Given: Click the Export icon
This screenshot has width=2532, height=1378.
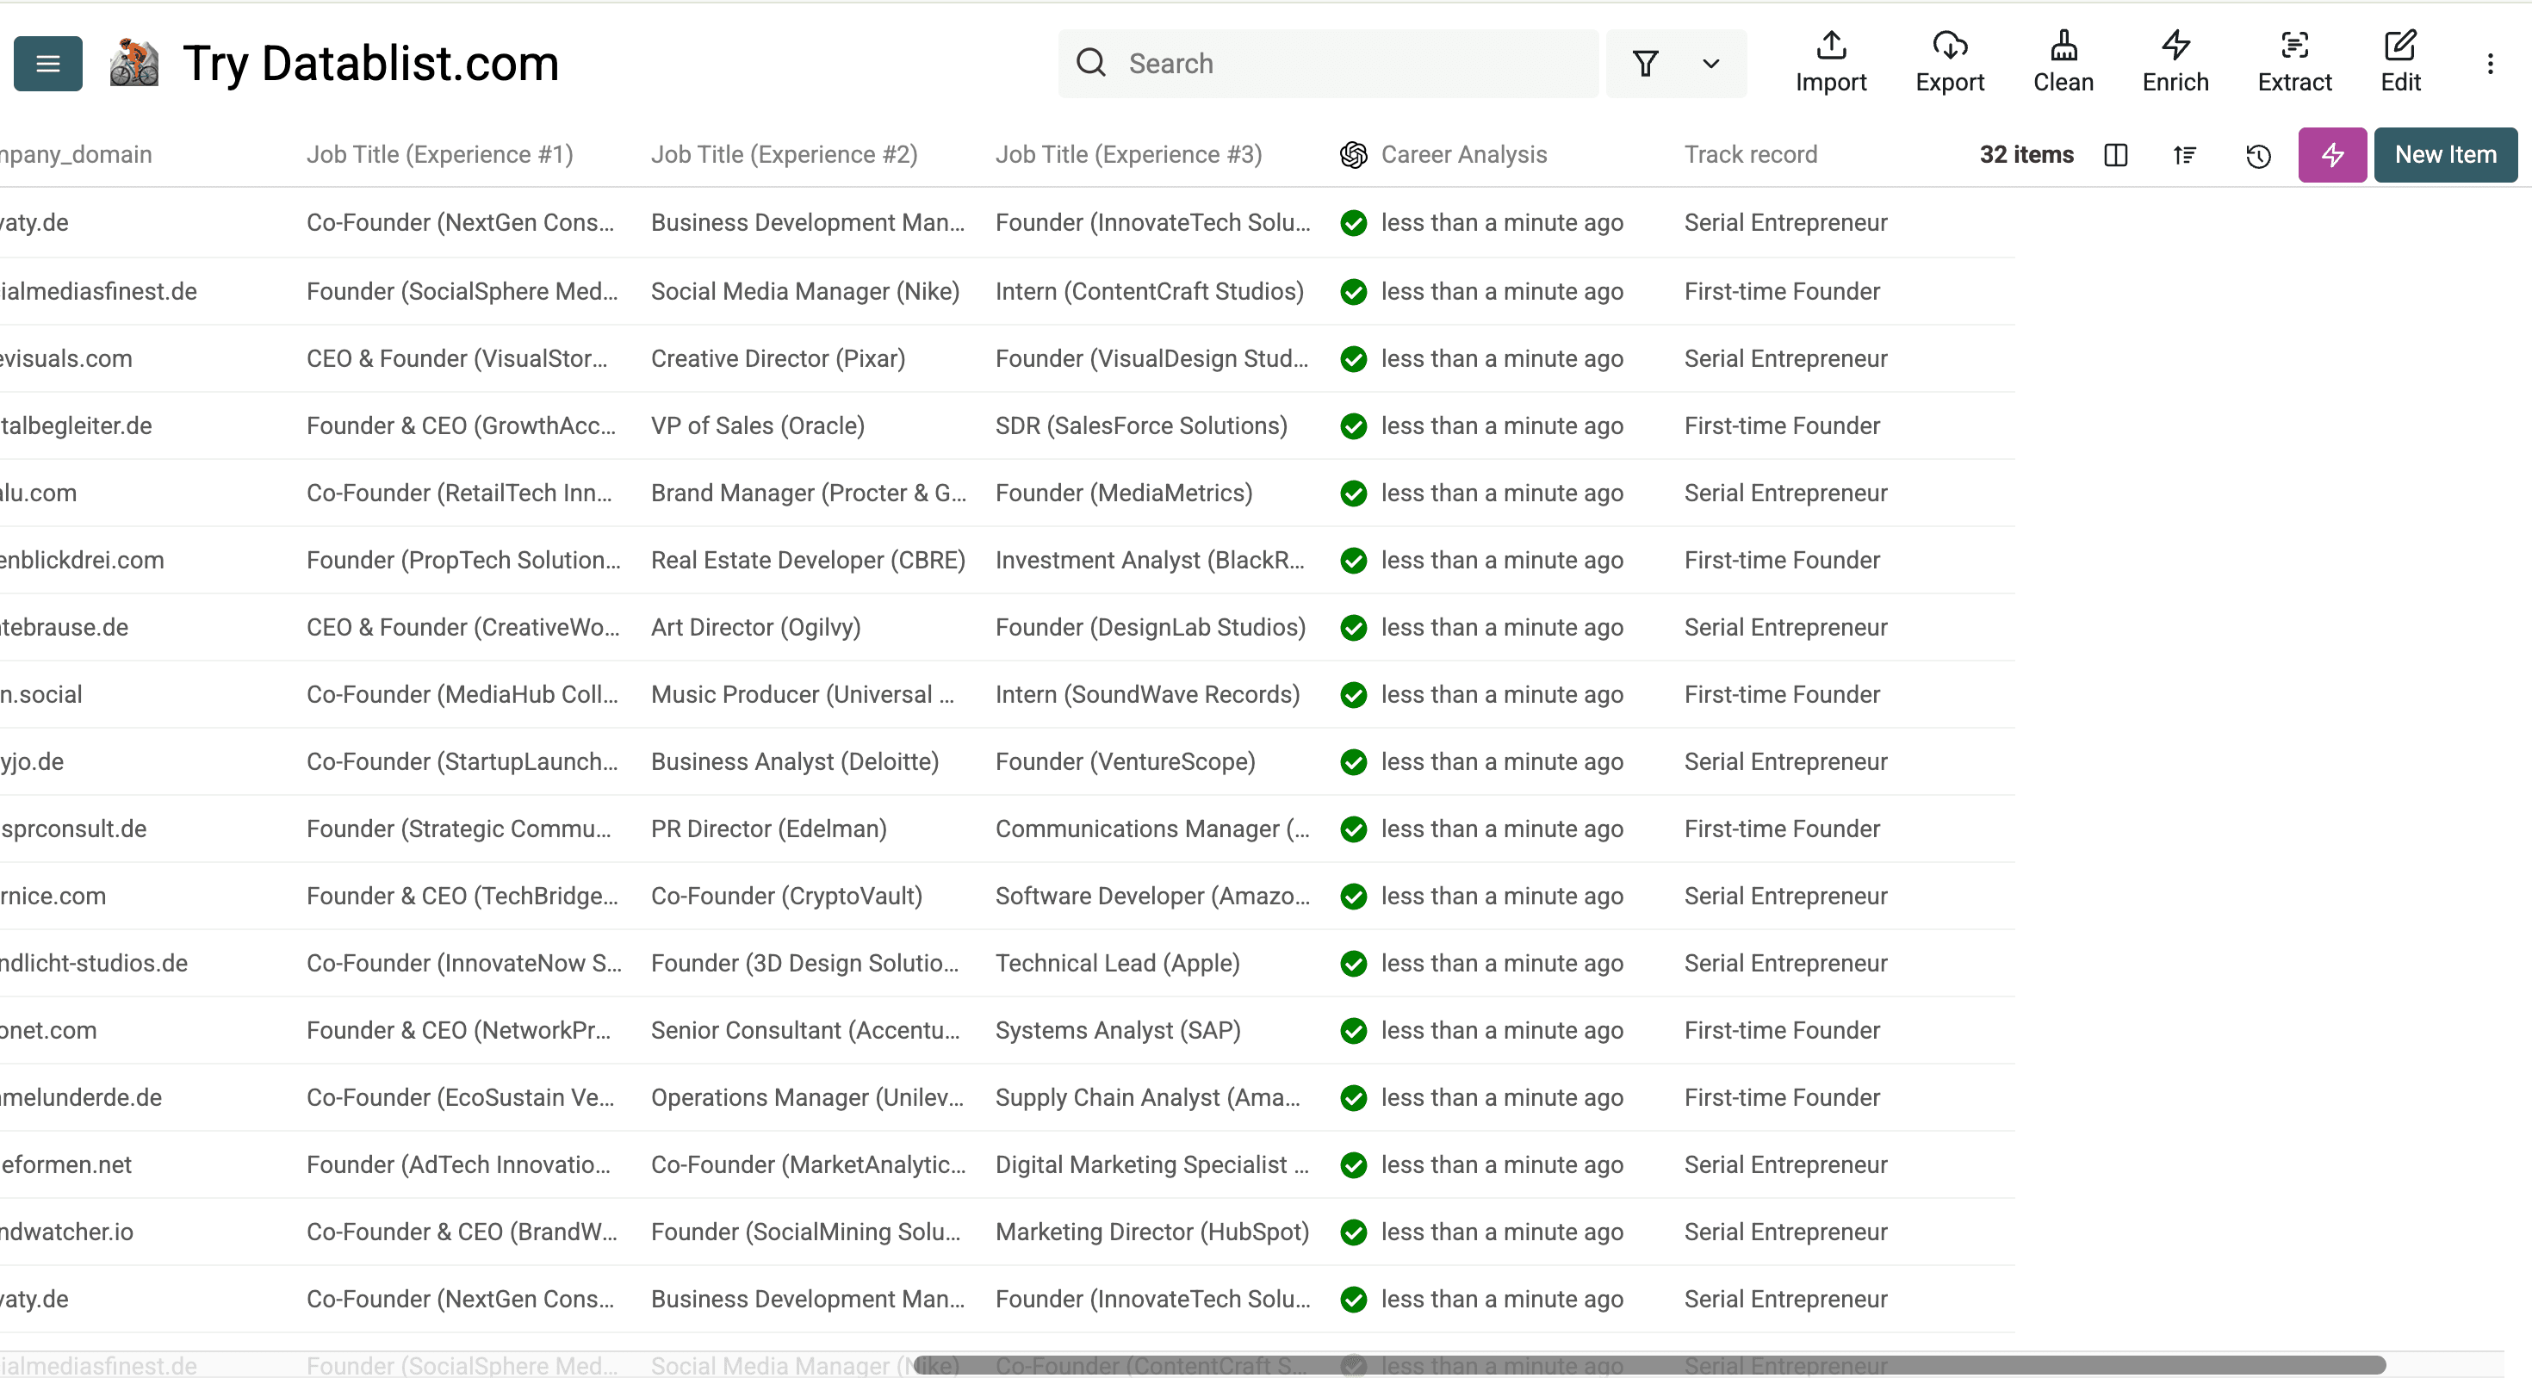Looking at the screenshot, I should (x=1950, y=61).
